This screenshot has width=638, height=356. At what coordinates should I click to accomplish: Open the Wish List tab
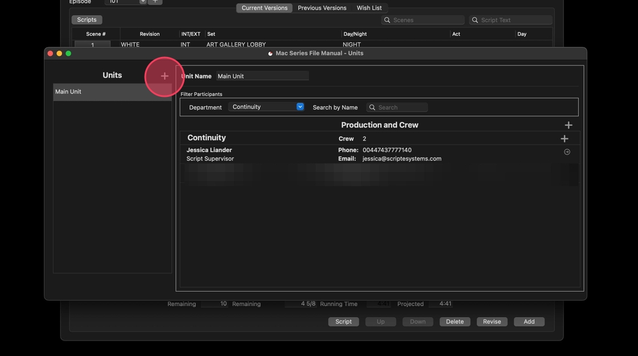[369, 8]
